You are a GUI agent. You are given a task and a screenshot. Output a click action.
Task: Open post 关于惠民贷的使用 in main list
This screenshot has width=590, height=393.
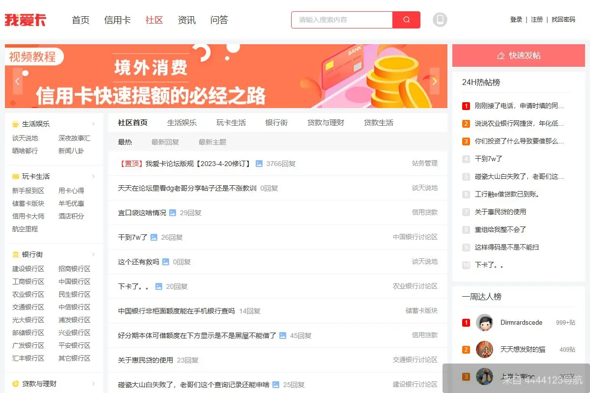pos(146,360)
